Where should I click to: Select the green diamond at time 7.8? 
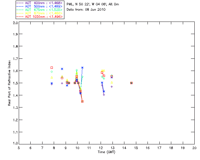(52, 72)
